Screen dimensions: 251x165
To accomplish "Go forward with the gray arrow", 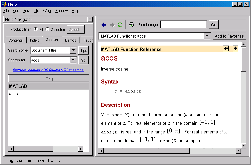I will point(112,25).
